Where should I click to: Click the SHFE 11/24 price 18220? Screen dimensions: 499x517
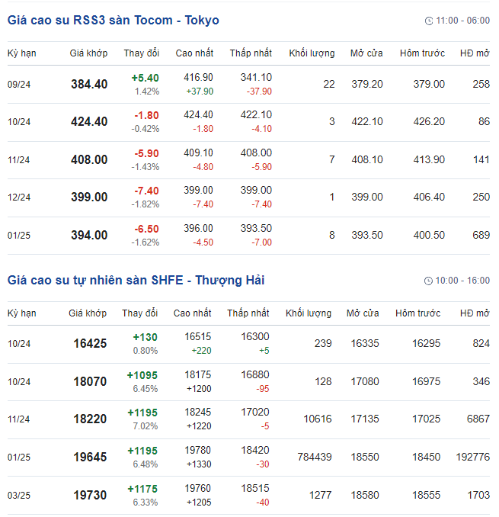pyautogui.click(x=90, y=419)
